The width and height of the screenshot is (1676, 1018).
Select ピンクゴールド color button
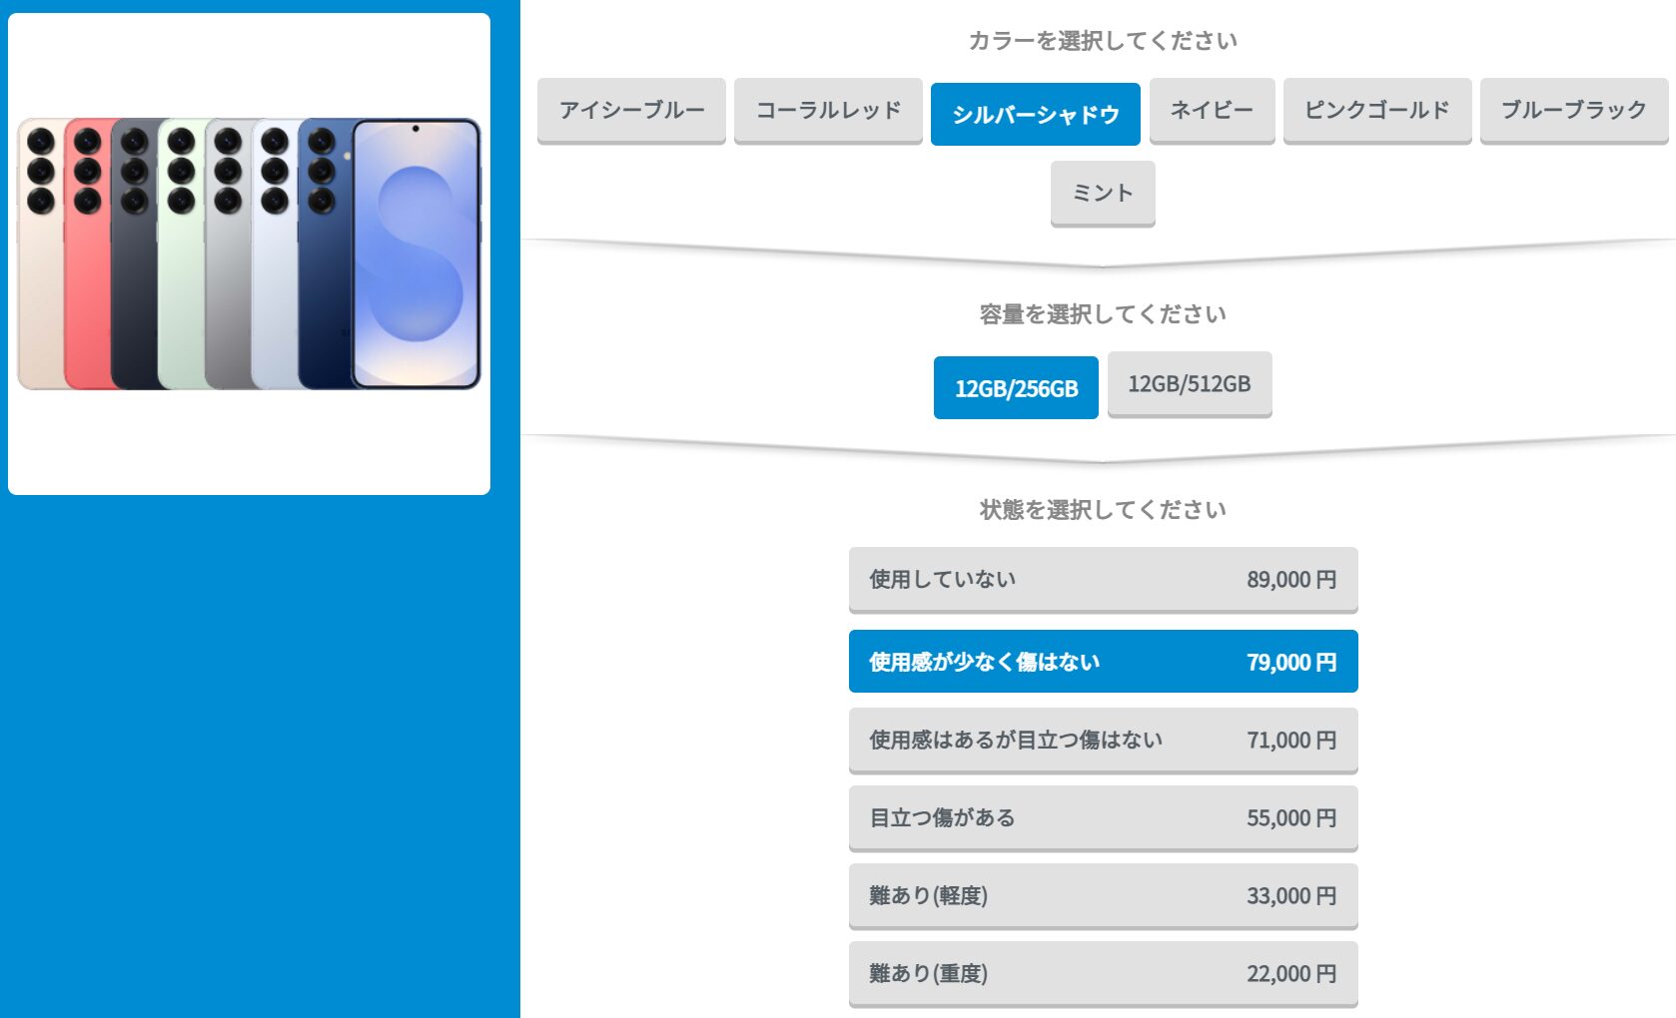(x=1376, y=110)
